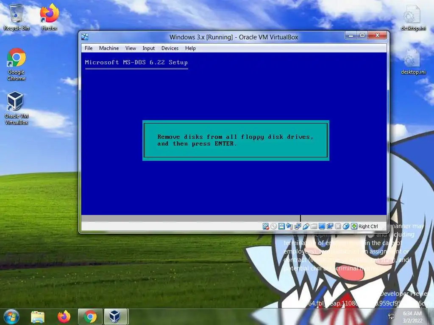Click the mouse integration status icon
This screenshot has width=434, height=325.
click(x=346, y=226)
